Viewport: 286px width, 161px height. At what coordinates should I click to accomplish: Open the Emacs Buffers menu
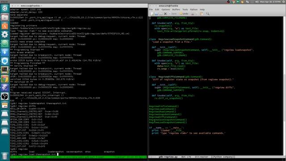[x=176, y=9]
